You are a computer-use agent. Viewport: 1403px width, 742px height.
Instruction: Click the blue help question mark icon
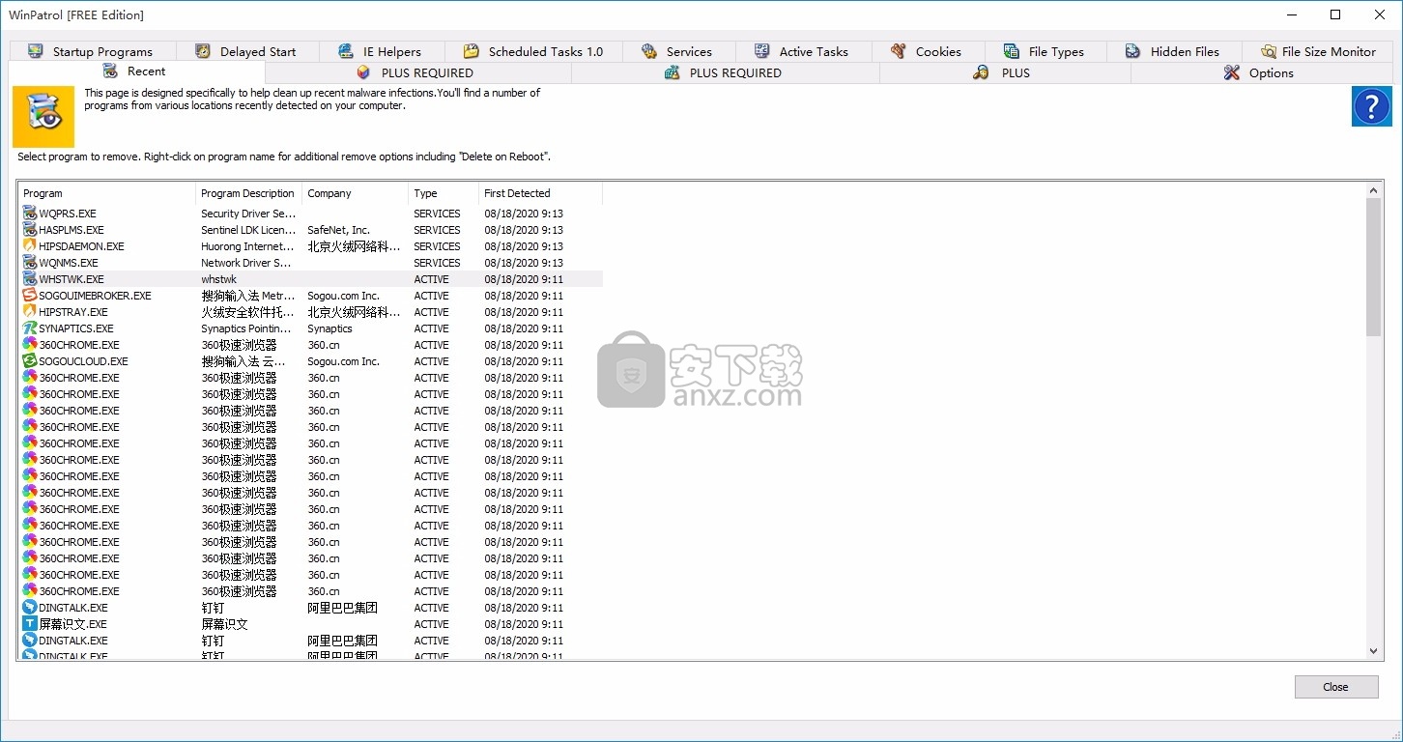(x=1371, y=106)
